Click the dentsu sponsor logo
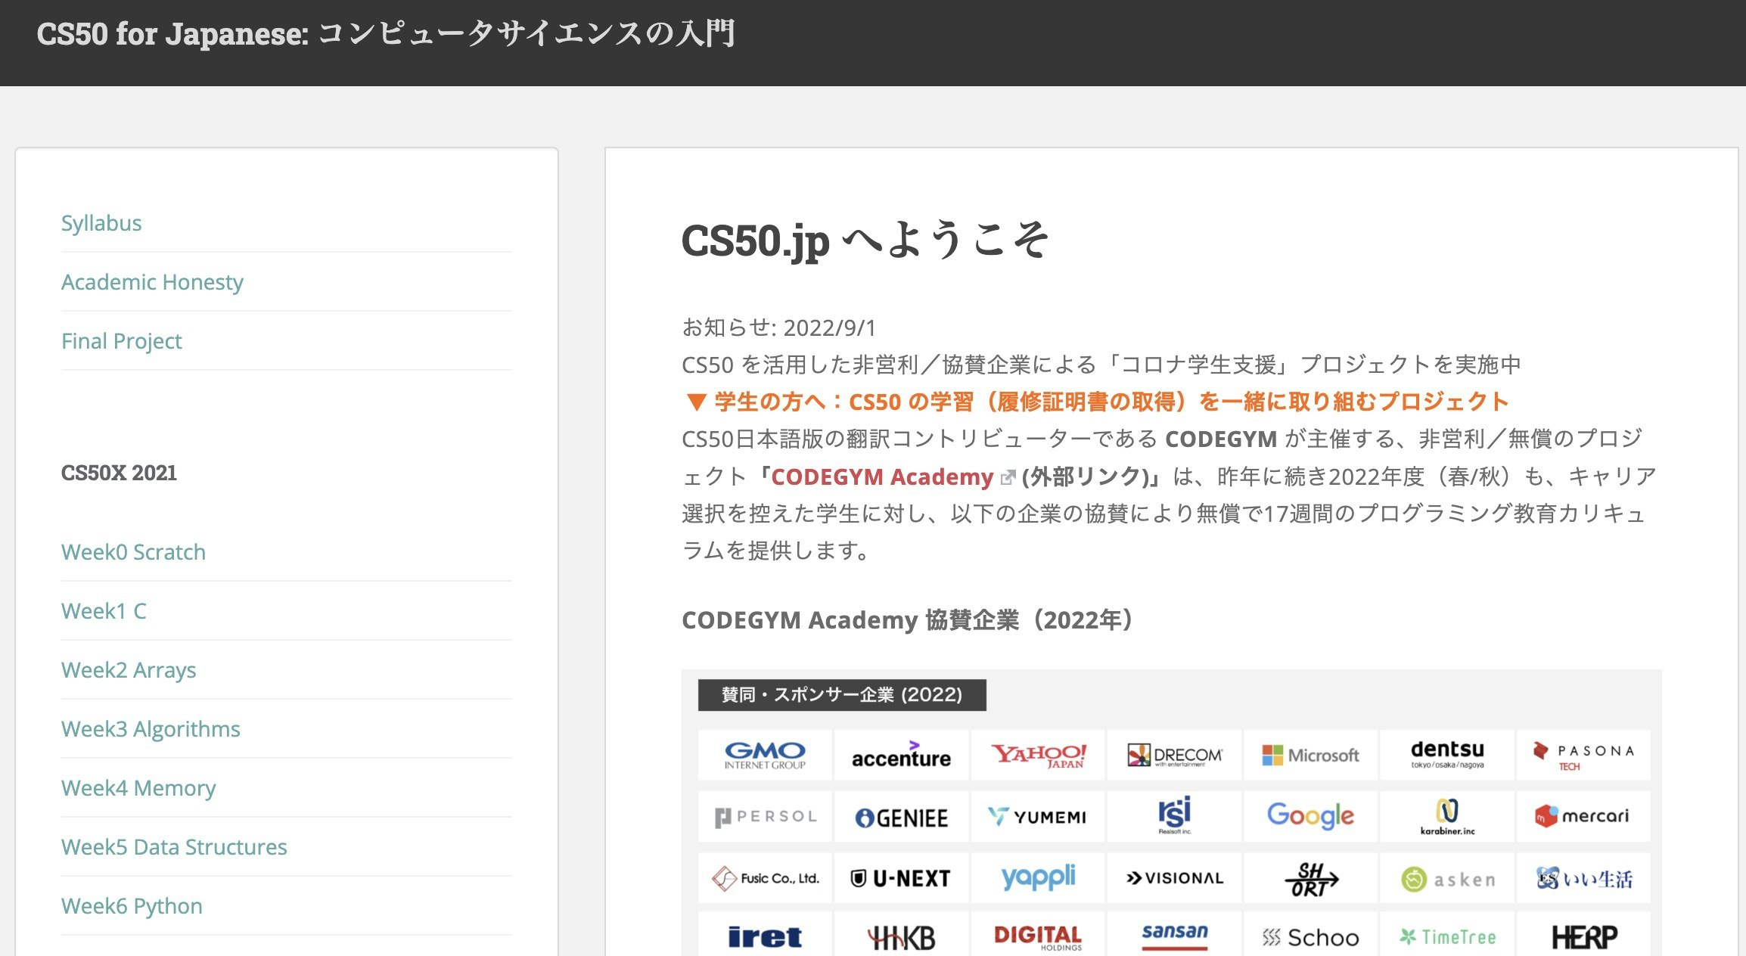 1446,754
